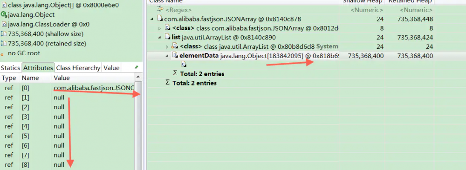This screenshot has height=170, width=466.
Task: Click the object icon of JSONArray @ 0x8140c878
Action: click(160, 19)
